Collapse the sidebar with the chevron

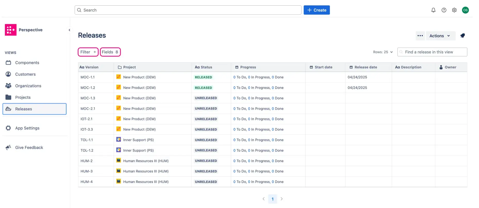click(69, 30)
